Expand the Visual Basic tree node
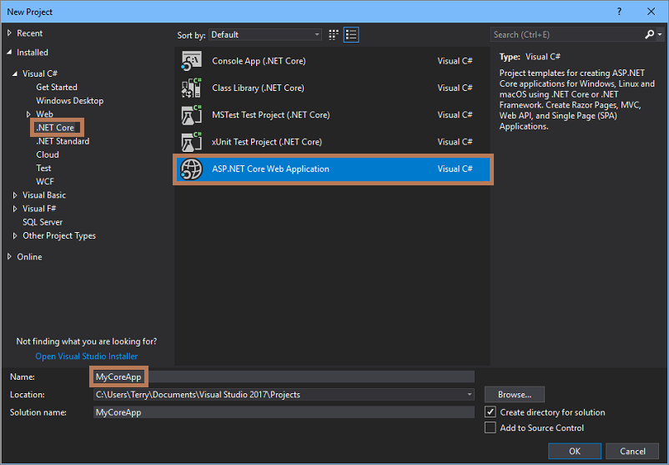This screenshot has height=465, width=669. [15, 195]
